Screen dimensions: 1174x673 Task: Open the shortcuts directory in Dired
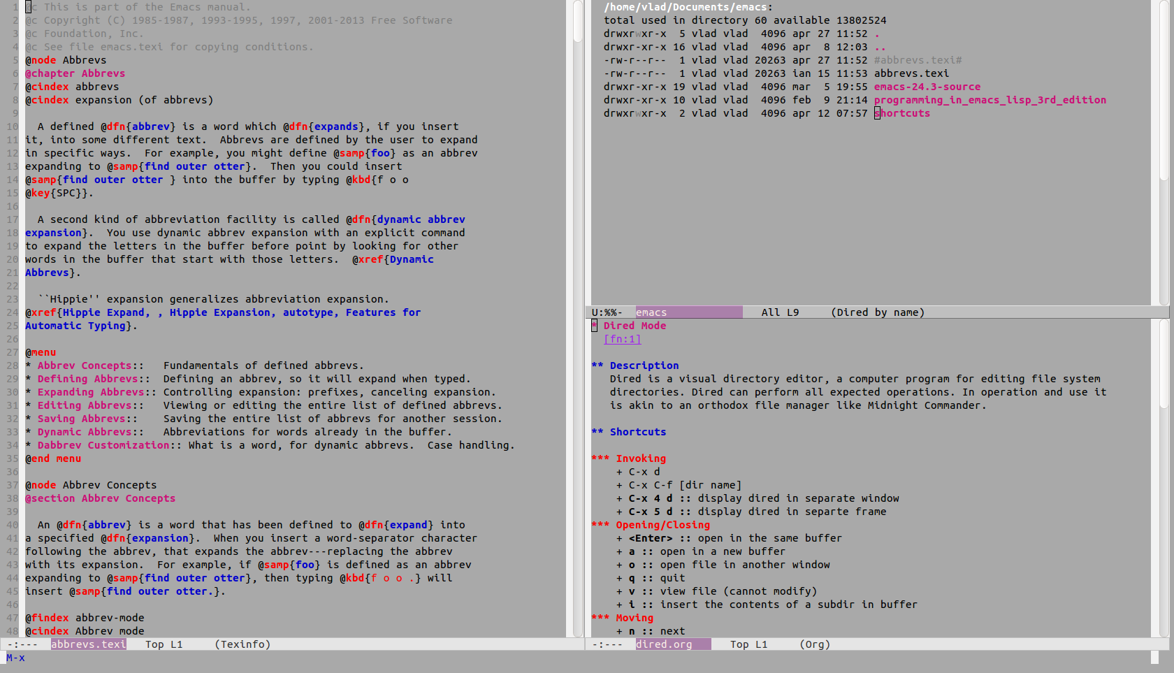902,113
